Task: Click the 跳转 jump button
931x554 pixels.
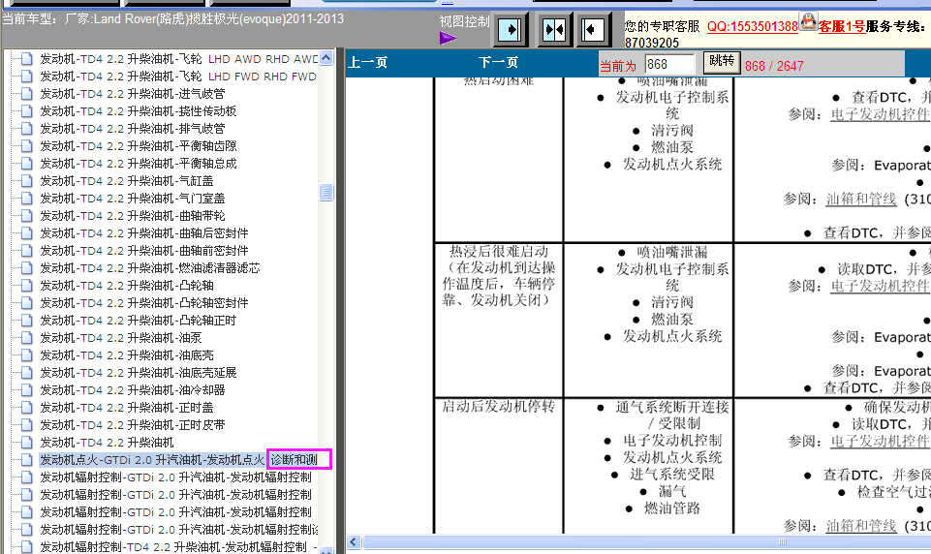Action: tap(722, 61)
